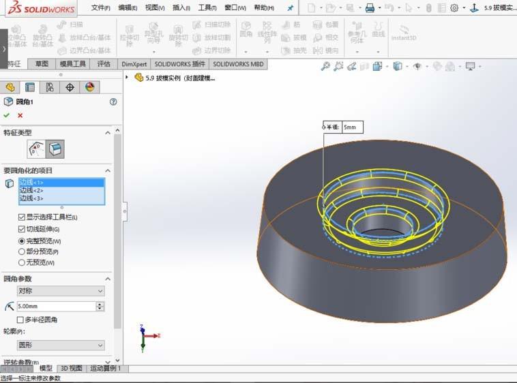The height and width of the screenshot is (383, 517).
Task: Open the view settings monitor icon
Action: 470,66
